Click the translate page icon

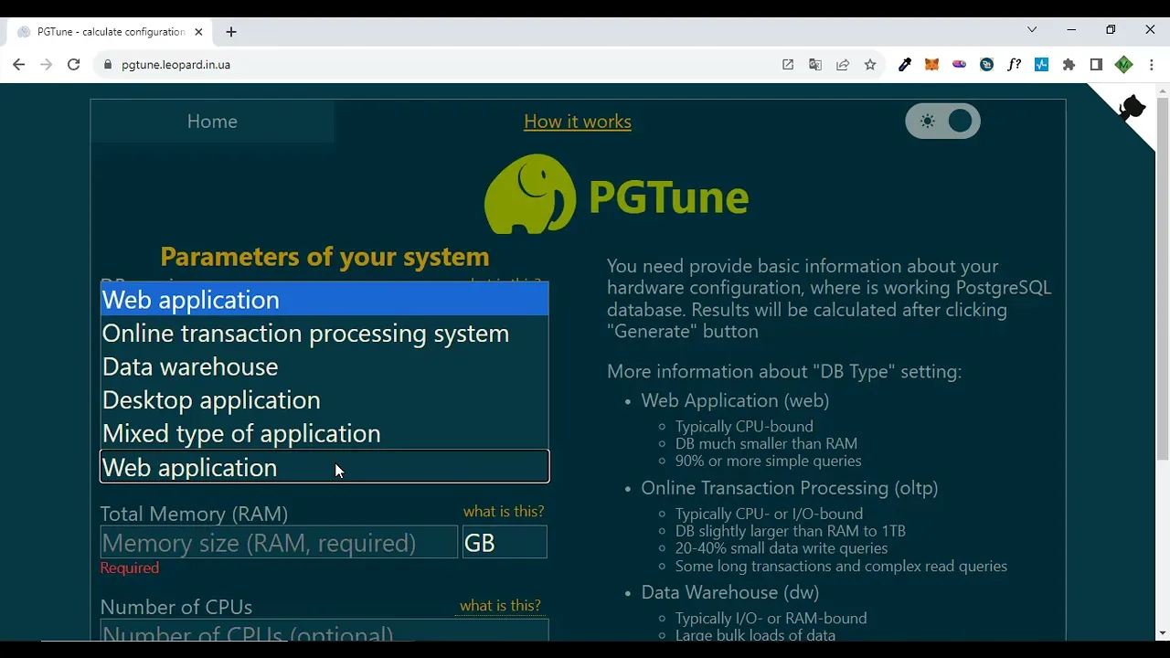(x=815, y=65)
